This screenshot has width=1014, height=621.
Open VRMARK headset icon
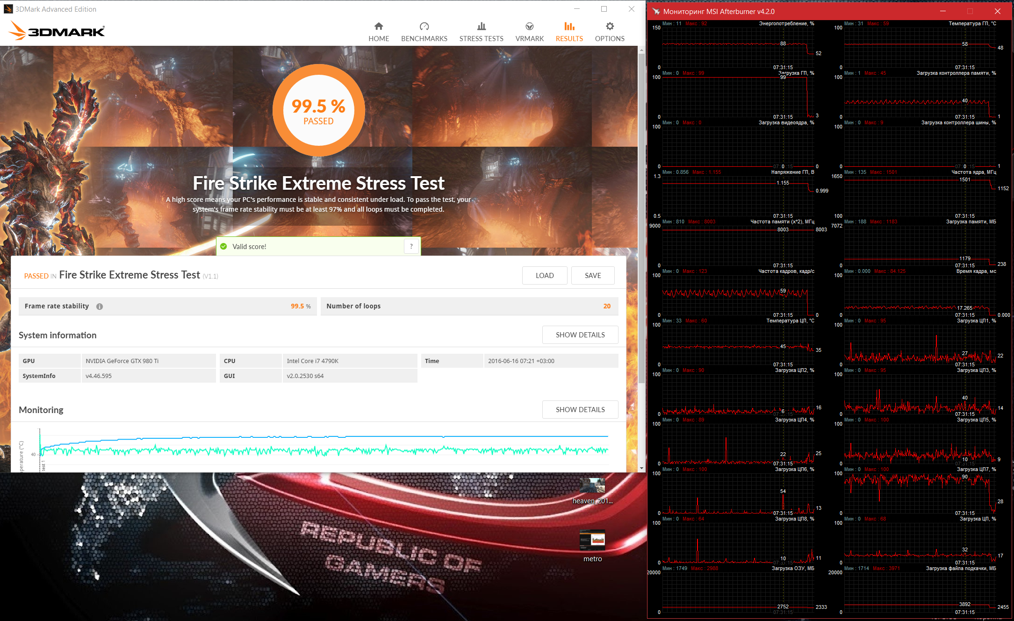pyautogui.click(x=529, y=26)
